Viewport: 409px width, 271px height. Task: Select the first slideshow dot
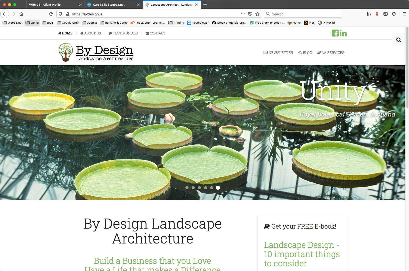(x=187, y=188)
